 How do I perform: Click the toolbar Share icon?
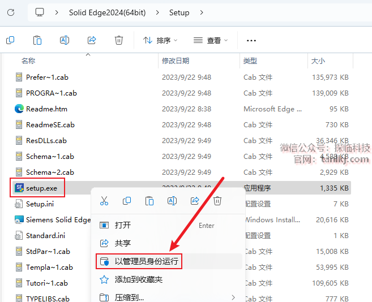click(92, 40)
